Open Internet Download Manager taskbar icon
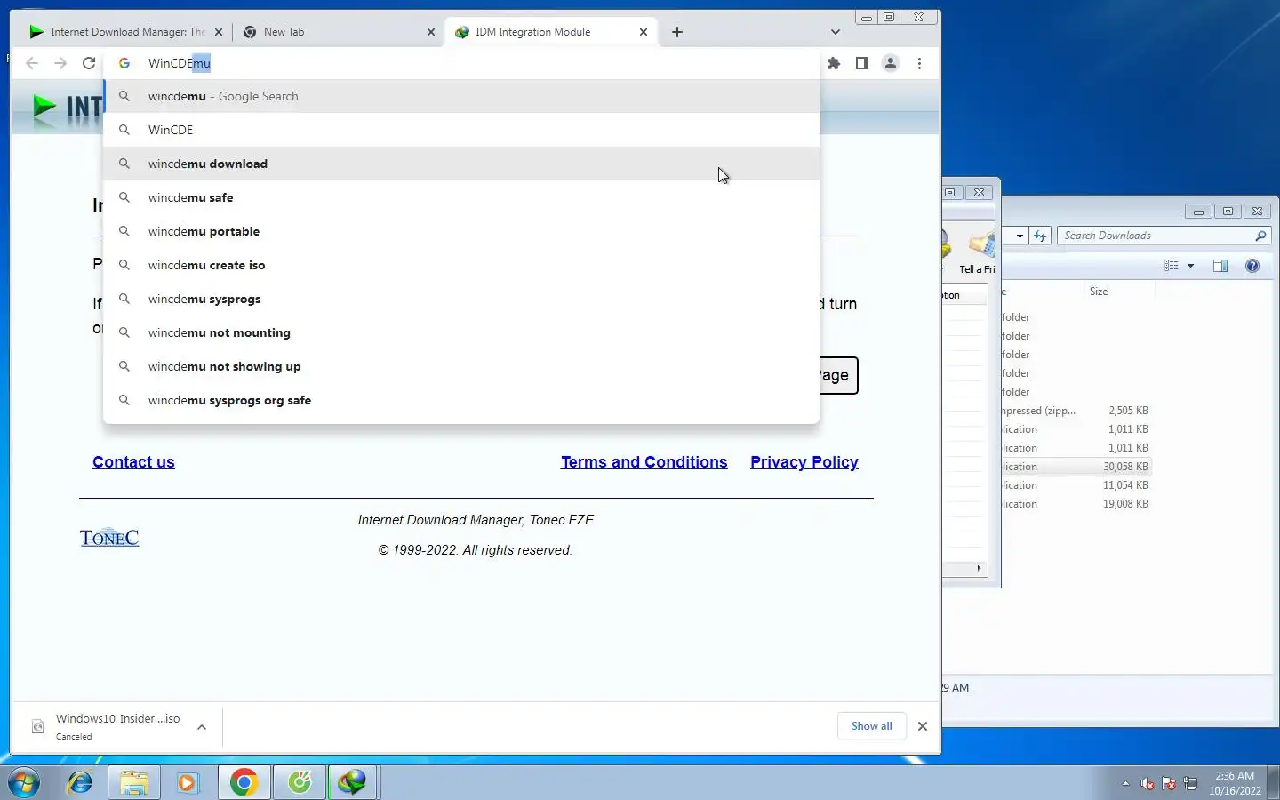The height and width of the screenshot is (800, 1280). 353,782
